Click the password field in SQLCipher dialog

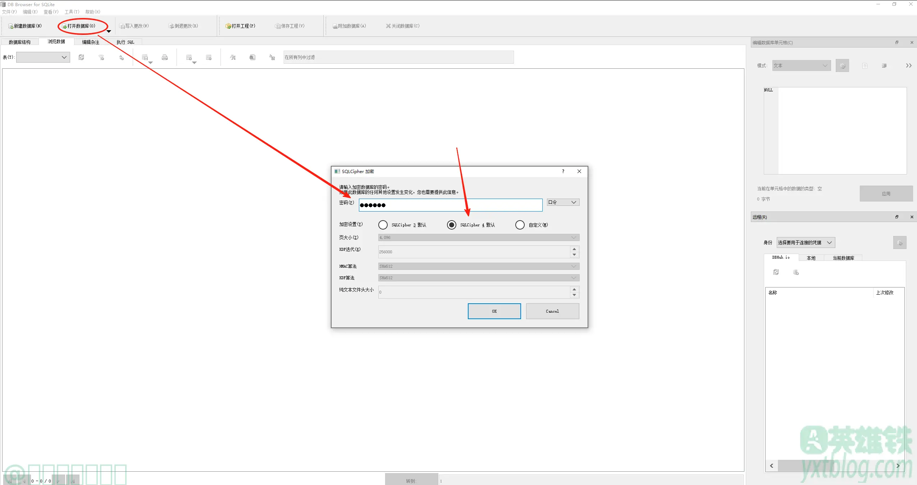point(451,205)
